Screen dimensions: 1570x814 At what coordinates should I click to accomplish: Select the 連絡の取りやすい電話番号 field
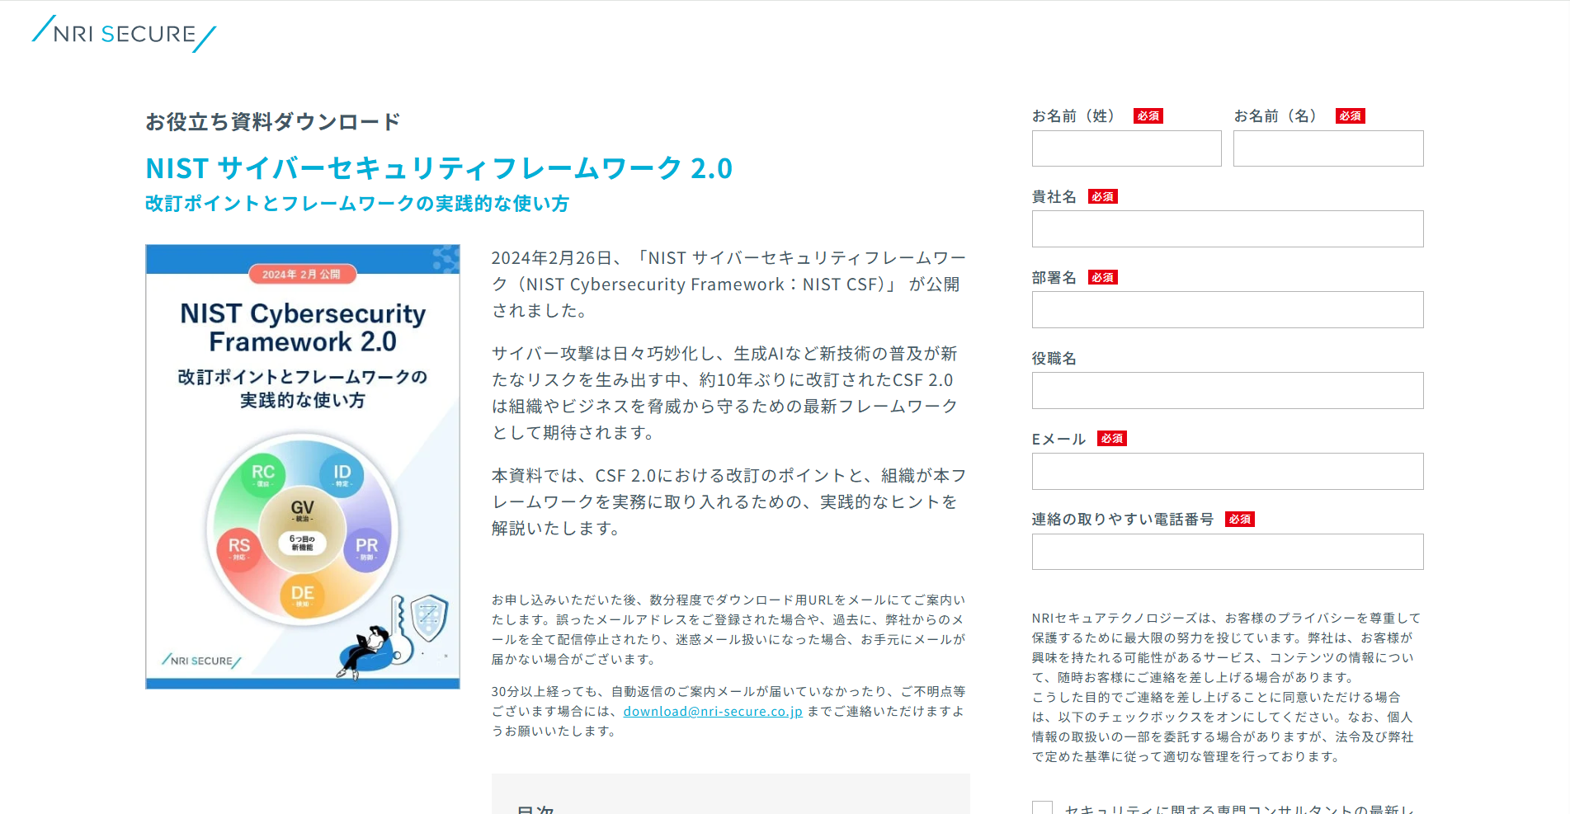tap(1228, 552)
